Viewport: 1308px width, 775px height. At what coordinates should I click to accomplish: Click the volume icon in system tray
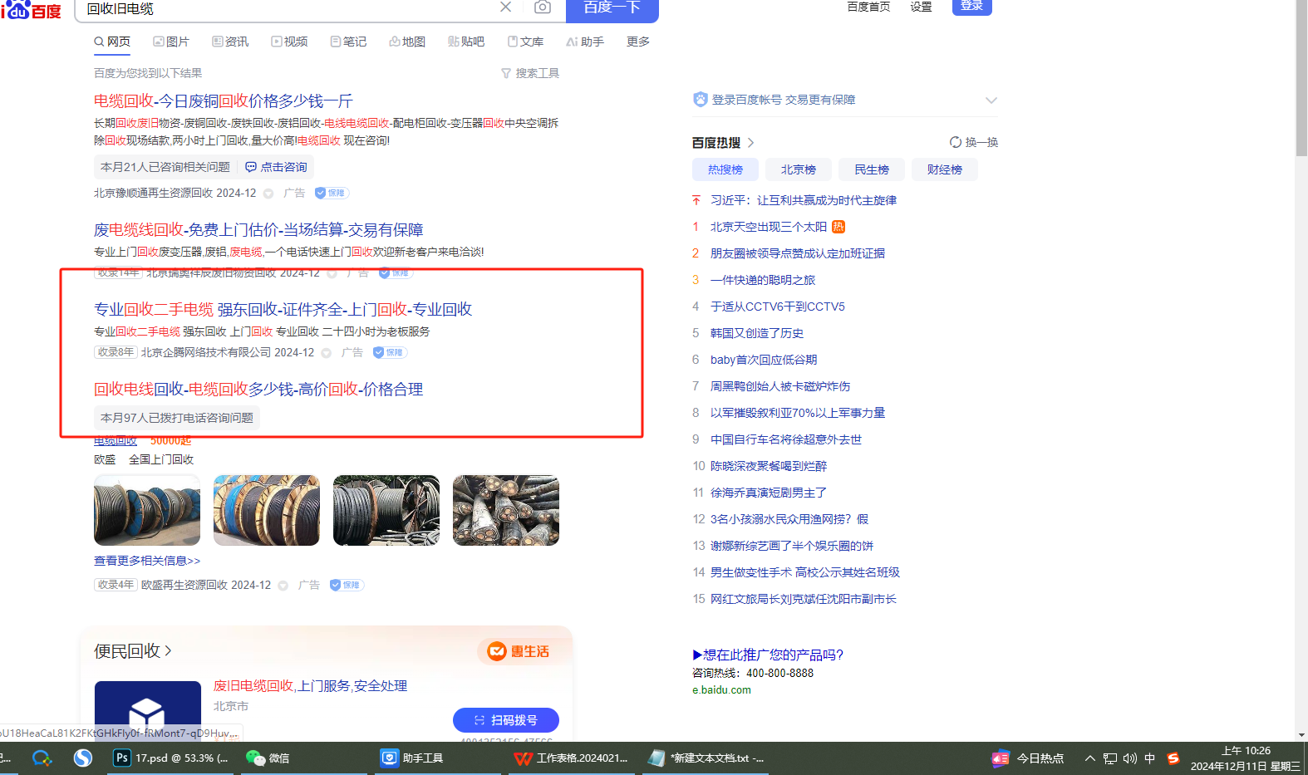click(1130, 758)
